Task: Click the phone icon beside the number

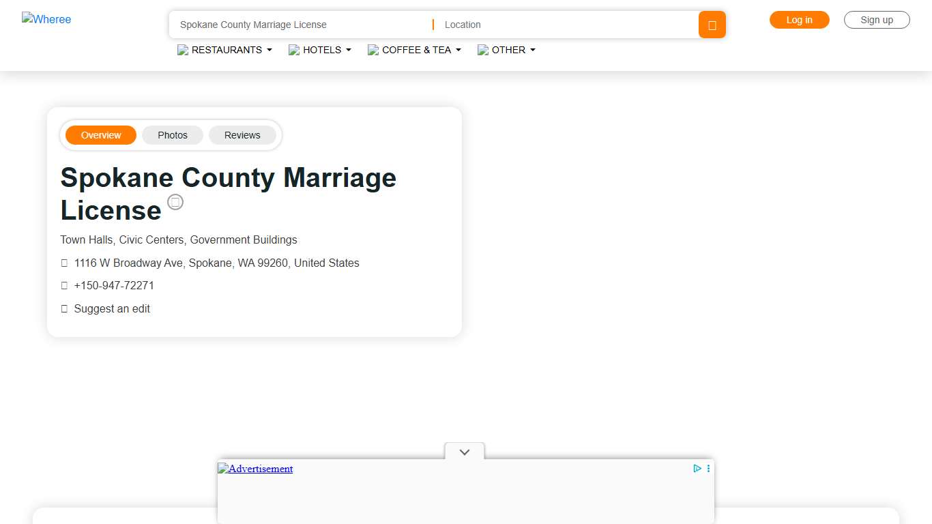Action: tap(64, 285)
